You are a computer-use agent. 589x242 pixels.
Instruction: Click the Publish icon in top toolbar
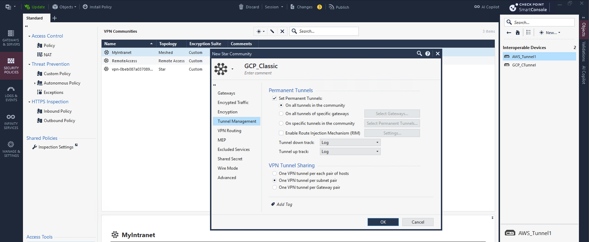(331, 7)
